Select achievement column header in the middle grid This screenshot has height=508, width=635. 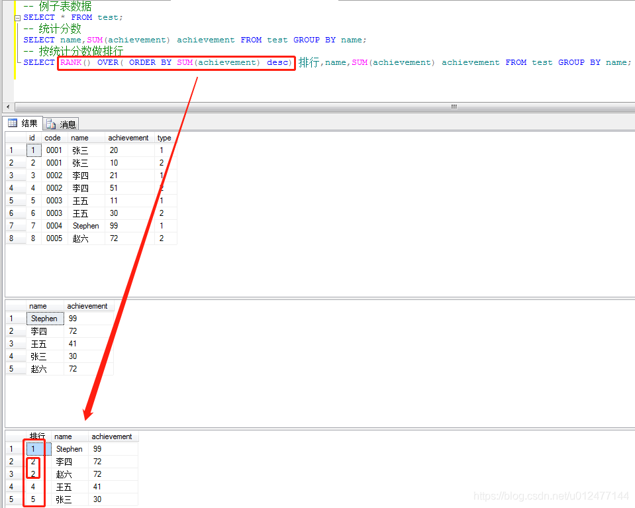pyautogui.click(x=87, y=306)
